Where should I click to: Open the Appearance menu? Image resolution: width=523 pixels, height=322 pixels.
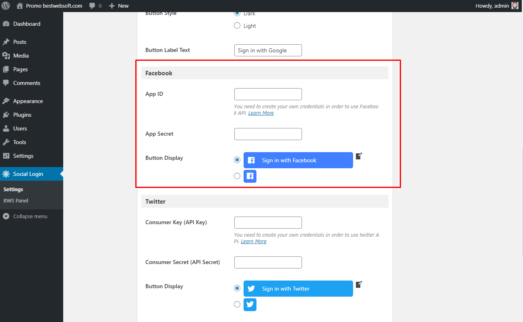point(31,101)
